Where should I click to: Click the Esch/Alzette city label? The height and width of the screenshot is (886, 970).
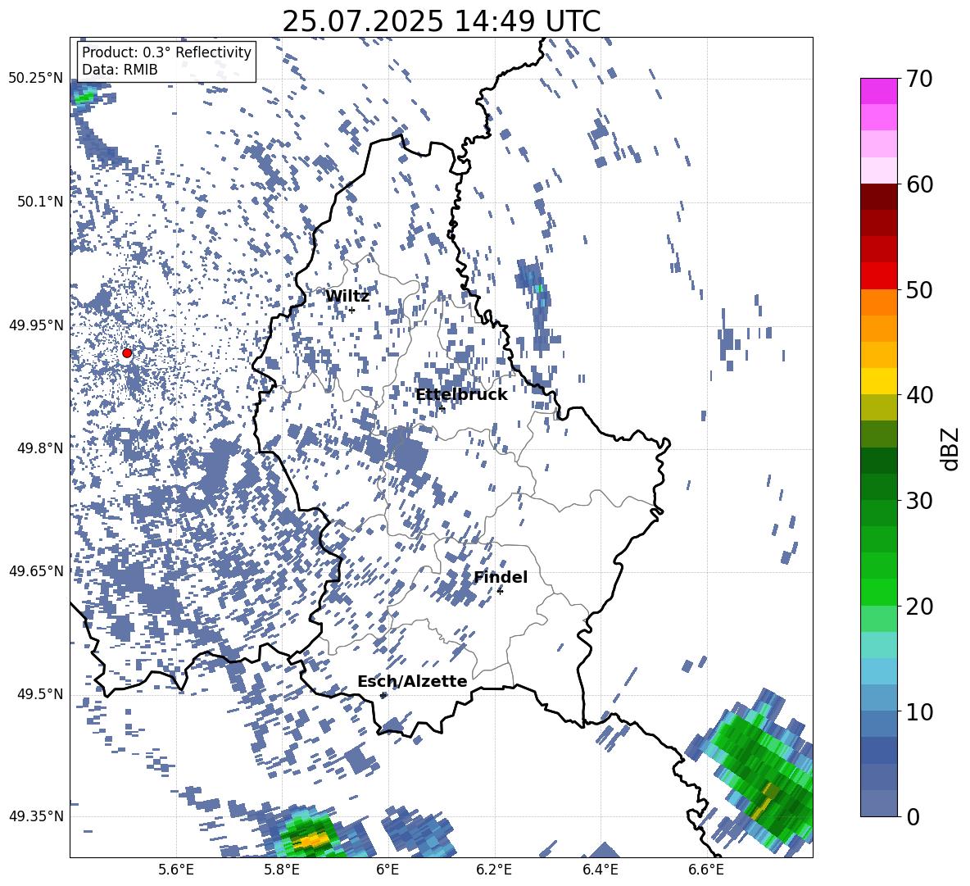pos(412,681)
